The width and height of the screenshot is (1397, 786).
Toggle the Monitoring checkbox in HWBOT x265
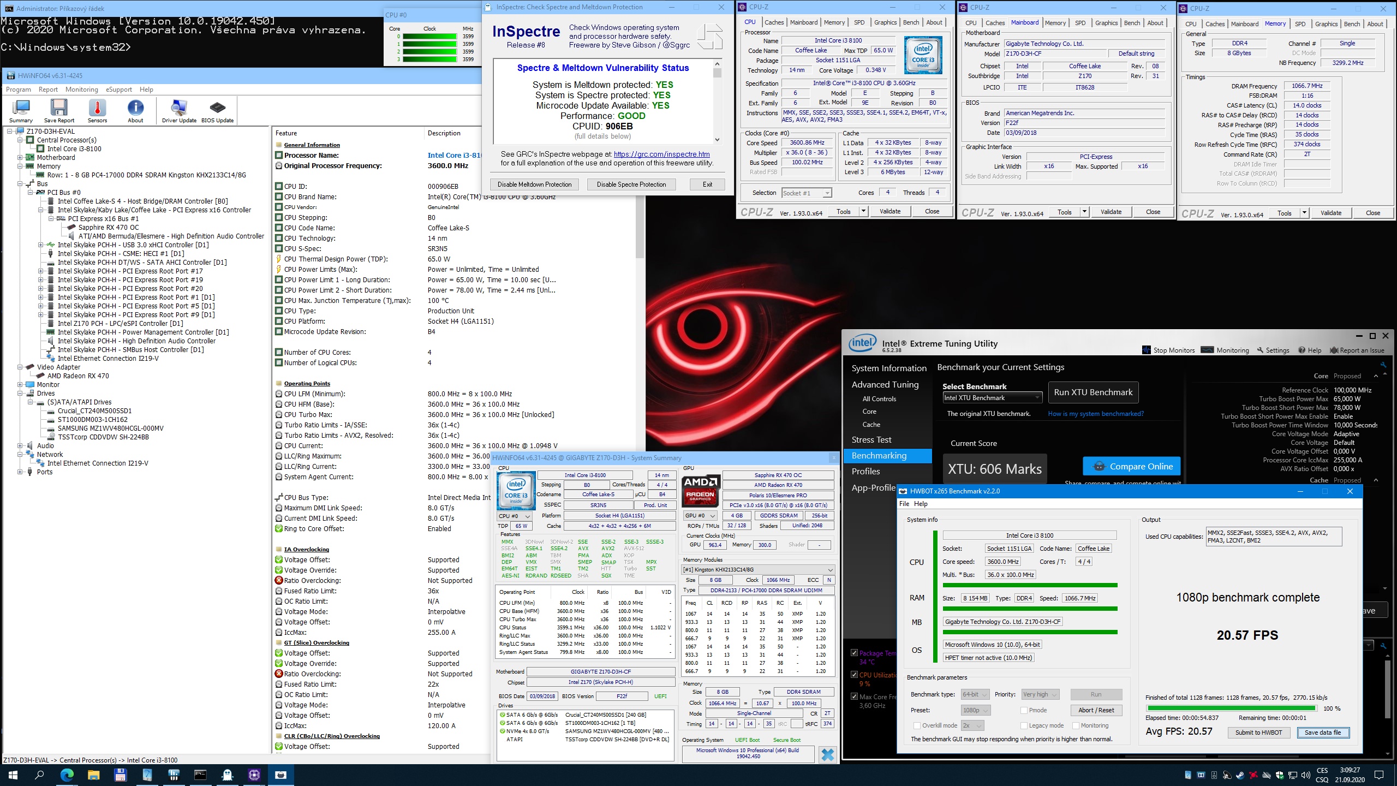(1076, 725)
